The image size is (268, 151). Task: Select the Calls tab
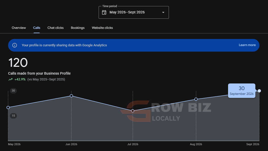pos(37,28)
